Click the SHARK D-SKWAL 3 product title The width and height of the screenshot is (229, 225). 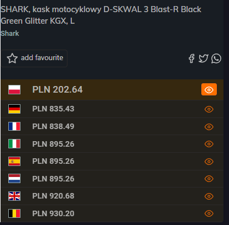click(x=101, y=15)
